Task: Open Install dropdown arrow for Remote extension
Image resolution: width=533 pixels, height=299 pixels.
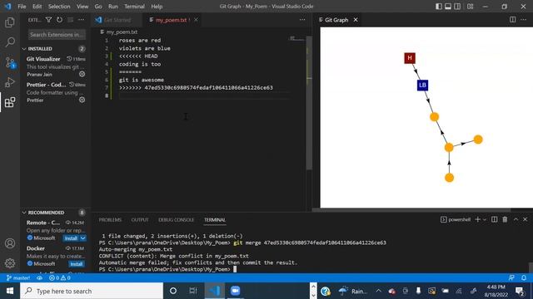Action: tap(83, 238)
